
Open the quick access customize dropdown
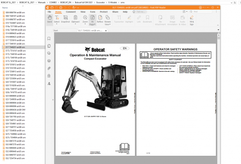(78, 8)
